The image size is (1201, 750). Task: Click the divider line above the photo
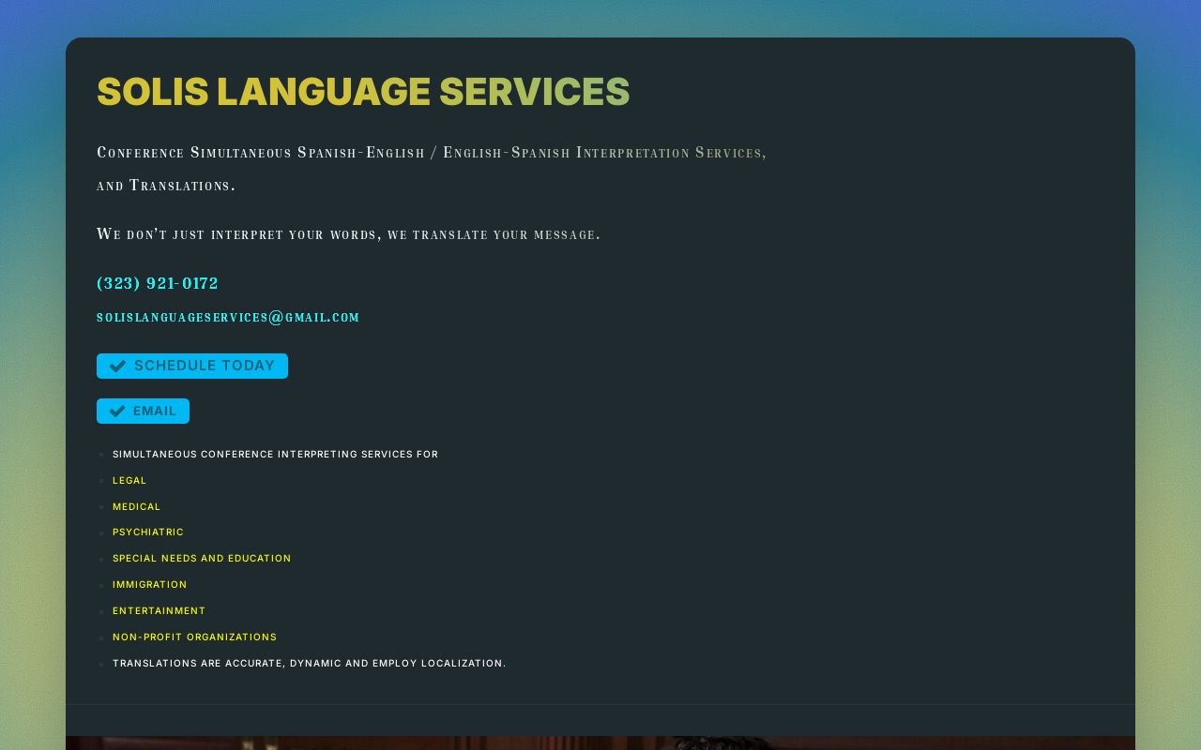coord(600,704)
